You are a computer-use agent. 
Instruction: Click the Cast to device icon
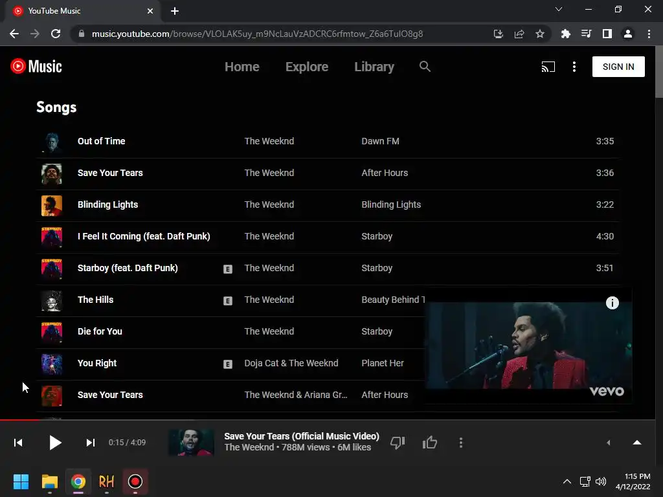548,67
